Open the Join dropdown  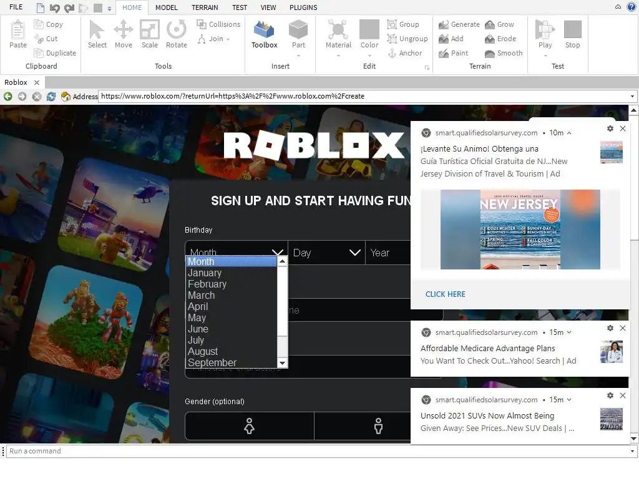tap(213, 39)
